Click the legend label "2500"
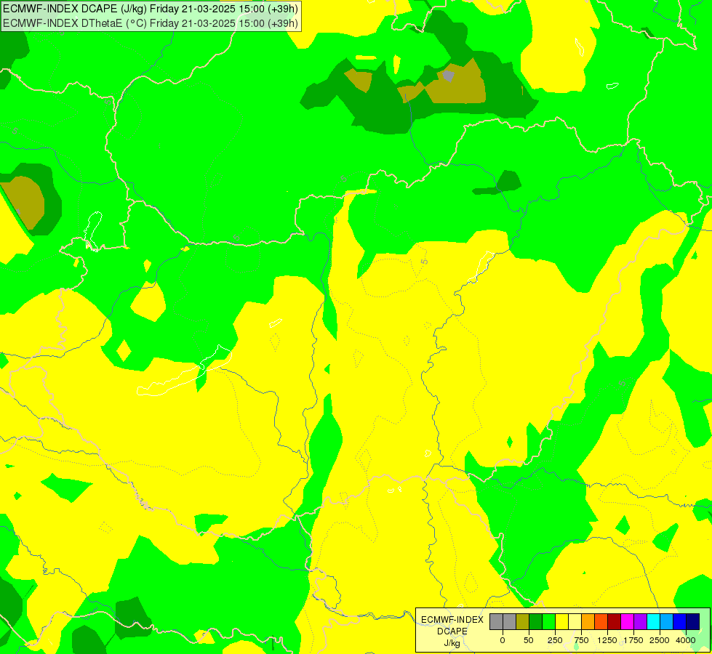Viewport: 712px width, 654px height. pos(660,640)
